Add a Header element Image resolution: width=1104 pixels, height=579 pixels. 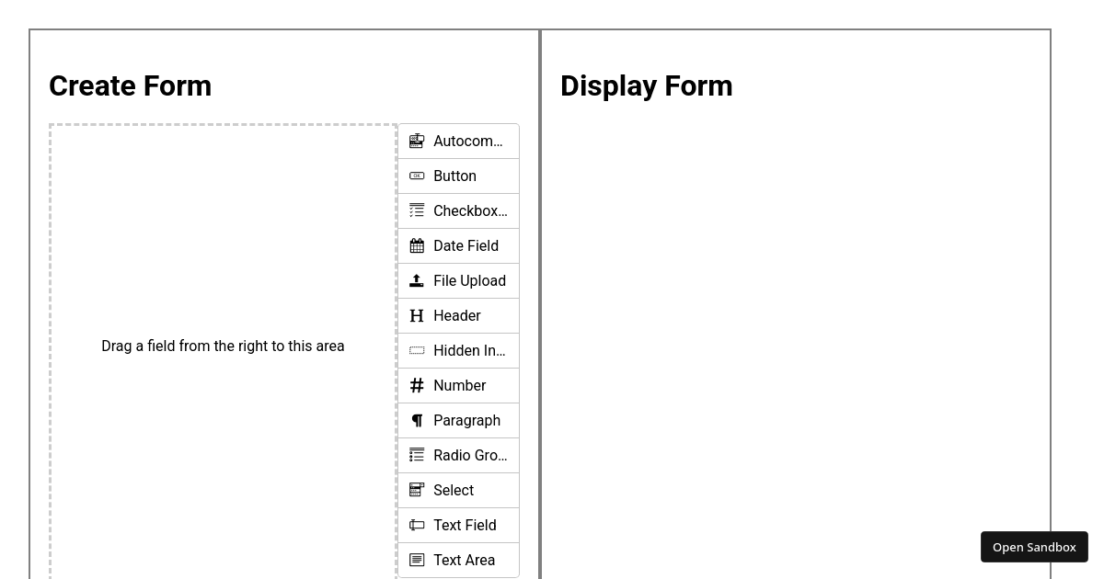458,315
